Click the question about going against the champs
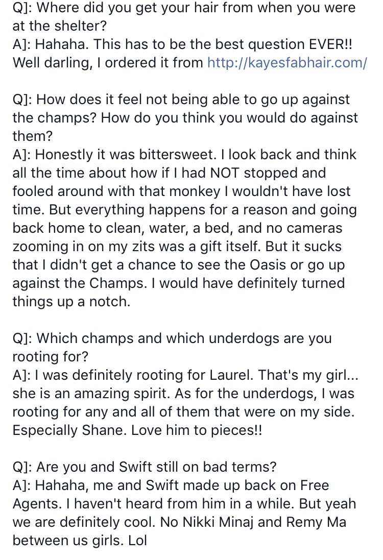 click(185, 117)
